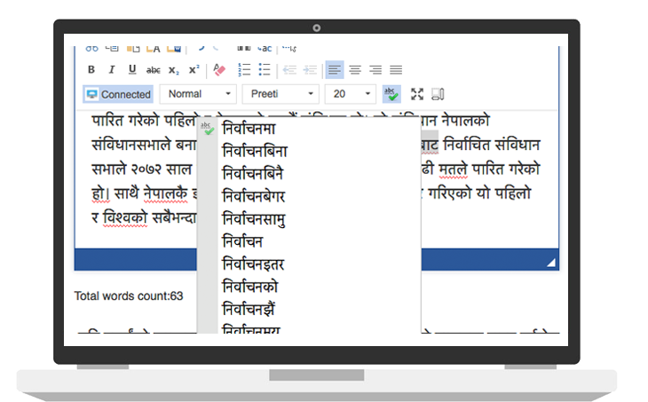Expand the font size 20 dropdown
The height and width of the screenshot is (402, 648).
click(x=352, y=93)
